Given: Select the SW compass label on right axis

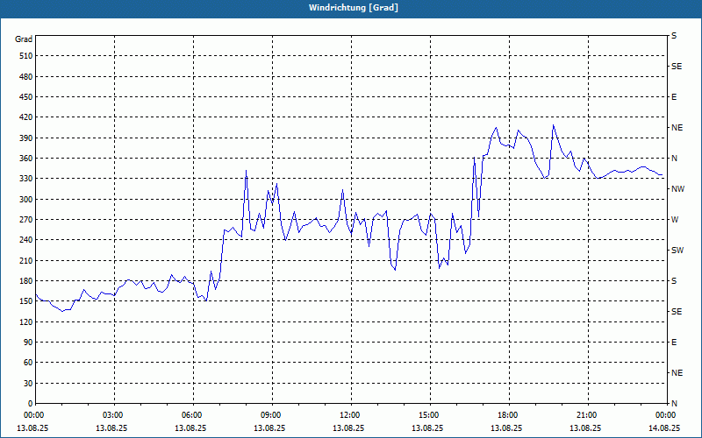Looking at the screenshot, I should point(677,251).
